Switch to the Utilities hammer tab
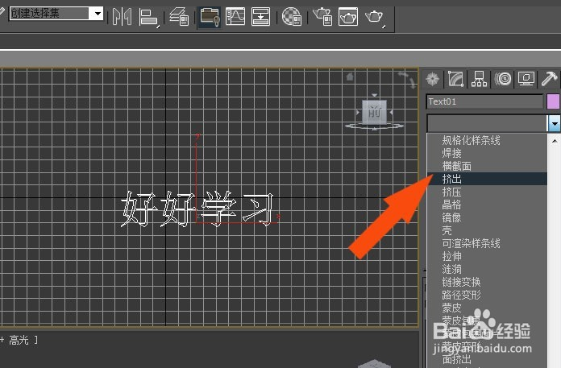Screen dimensions: 561x368 (x=549, y=79)
